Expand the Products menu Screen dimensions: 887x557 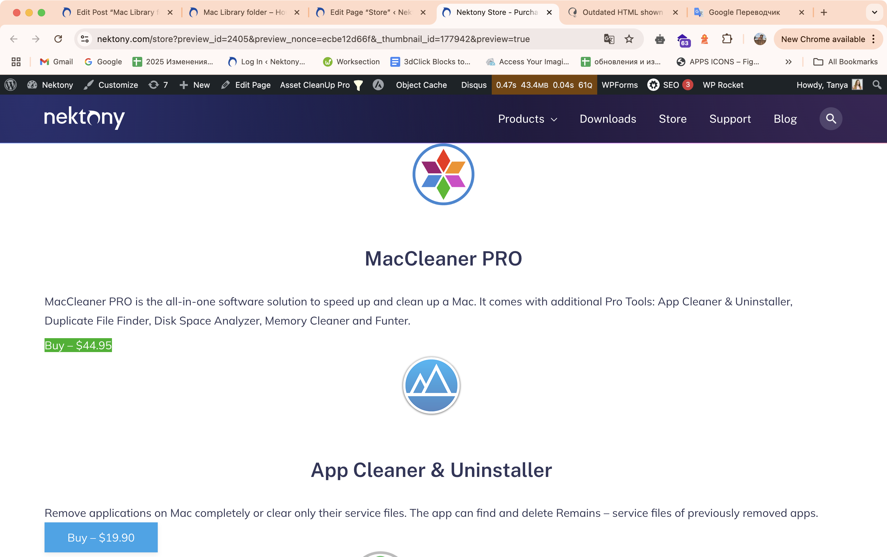tap(528, 119)
